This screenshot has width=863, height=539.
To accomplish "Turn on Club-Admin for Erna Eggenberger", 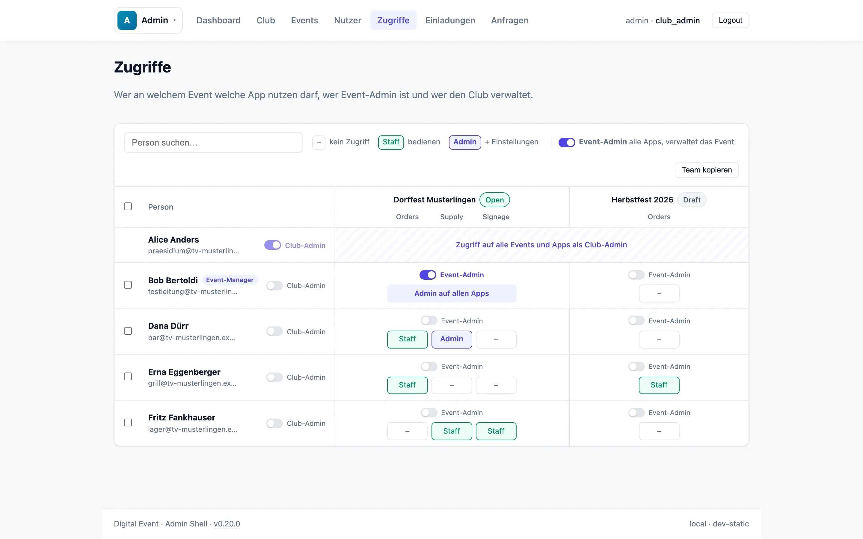I will (274, 377).
